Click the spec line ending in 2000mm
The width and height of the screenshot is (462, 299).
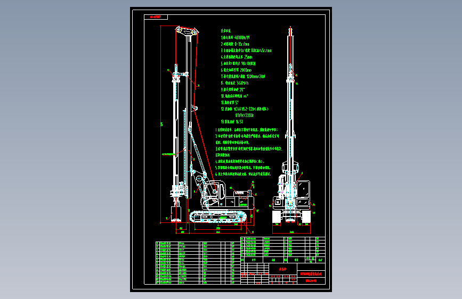coord(236,70)
